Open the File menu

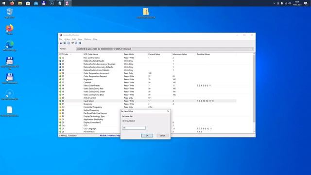point(61,39)
